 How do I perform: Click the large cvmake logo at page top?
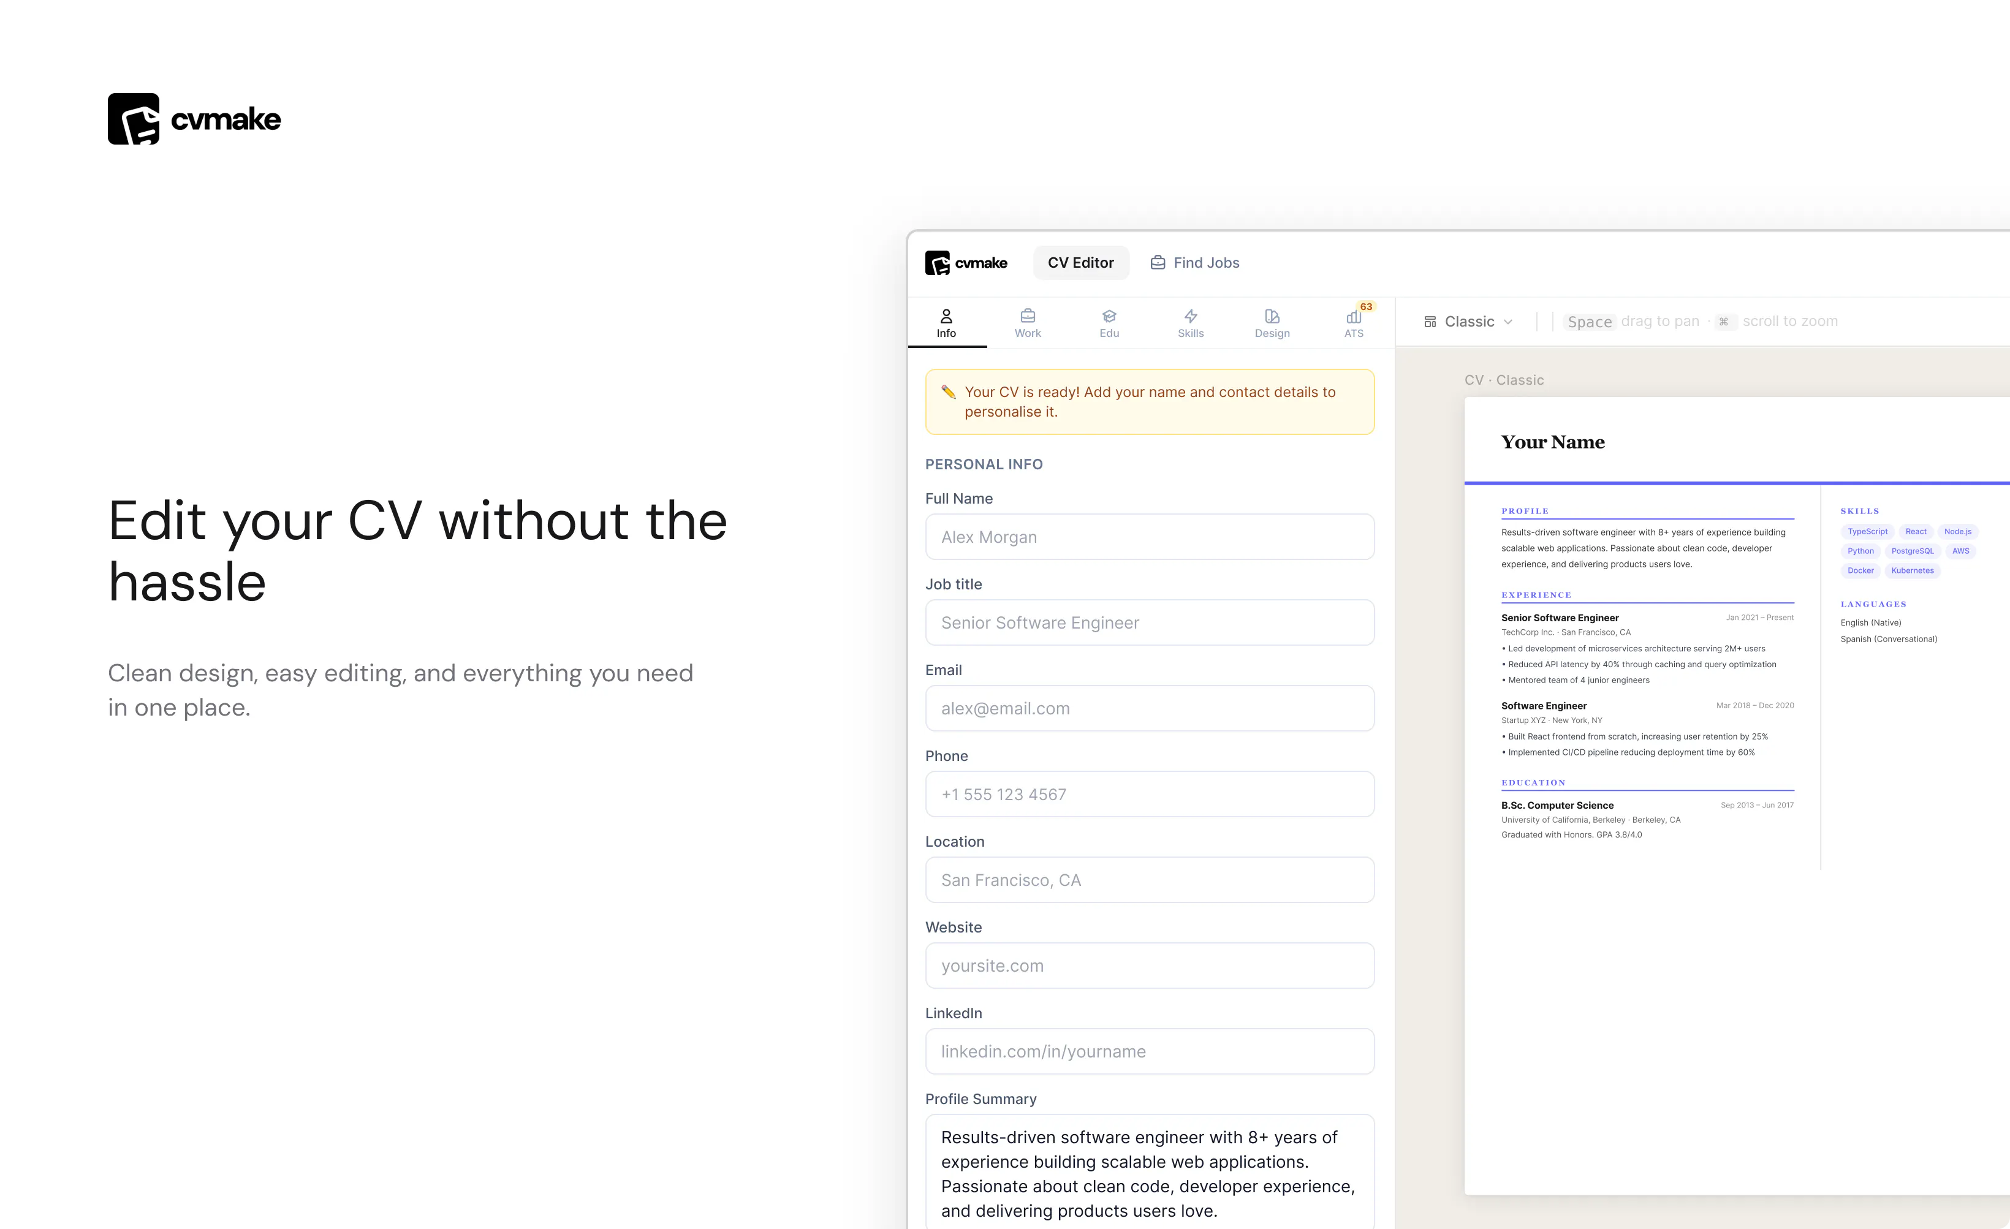tap(194, 119)
